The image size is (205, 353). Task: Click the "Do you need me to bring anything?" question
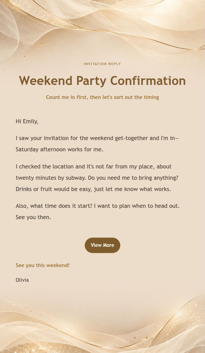(x=133, y=178)
